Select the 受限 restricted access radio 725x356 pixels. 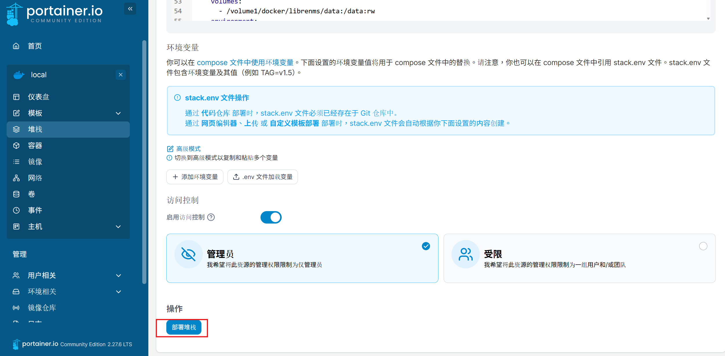point(703,246)
